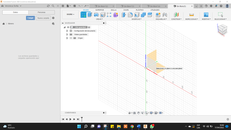This screenshot has width=231, height=130.
Task: Open the Job Status clock icon
Action: pos(211,6)
